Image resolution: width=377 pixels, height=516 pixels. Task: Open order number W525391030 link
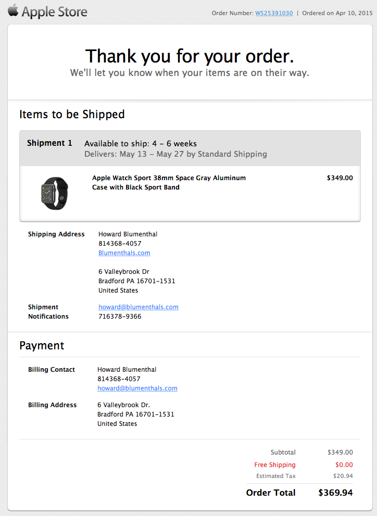[x=274, y=13]
